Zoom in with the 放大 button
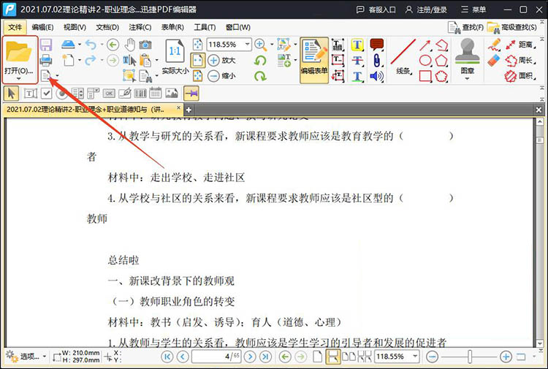 (x=221, y=60)
